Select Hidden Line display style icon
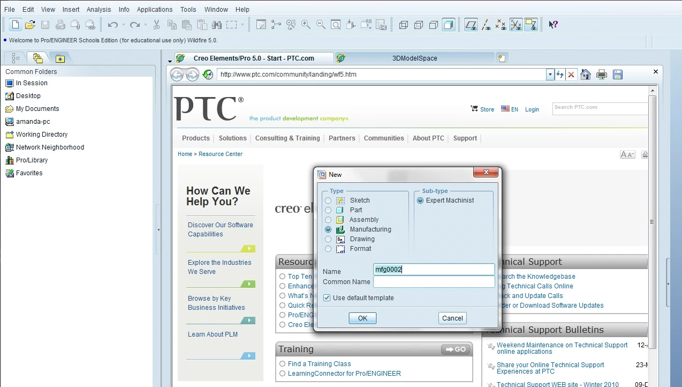The height and width of the screenshot is (387, 682). 419,25
